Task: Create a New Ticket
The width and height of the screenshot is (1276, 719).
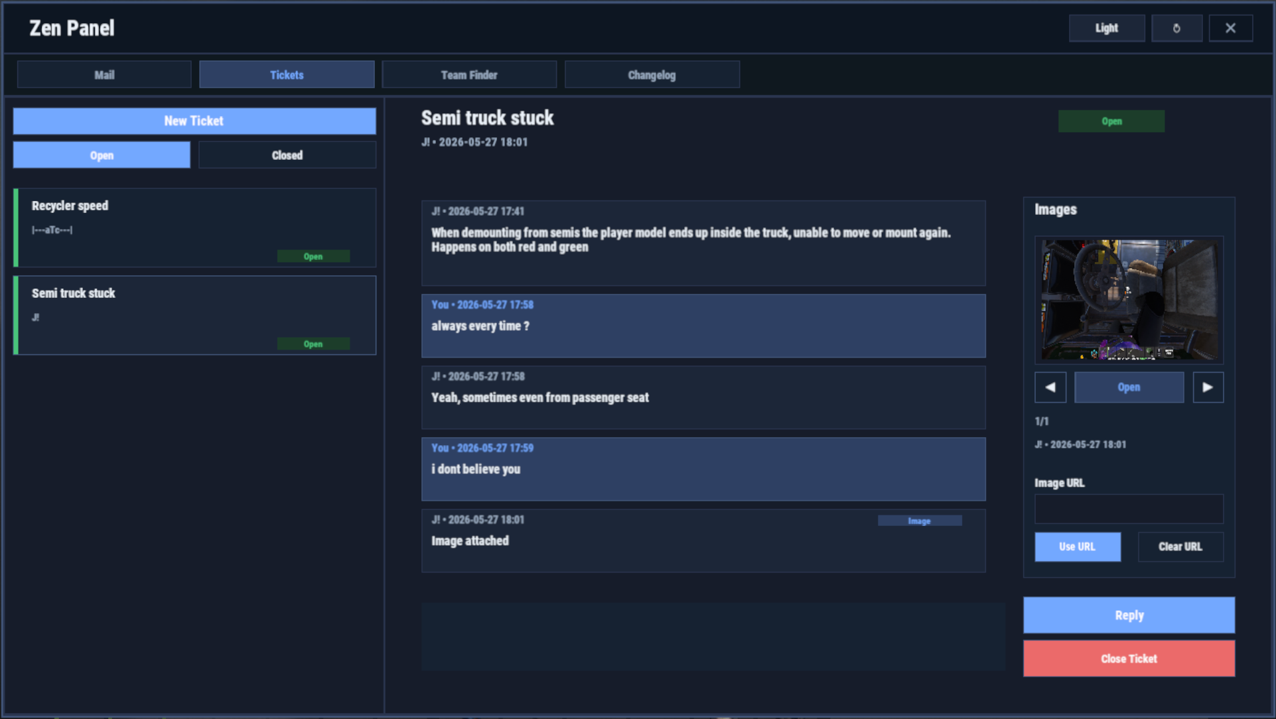Action: [x=194, y=121]
